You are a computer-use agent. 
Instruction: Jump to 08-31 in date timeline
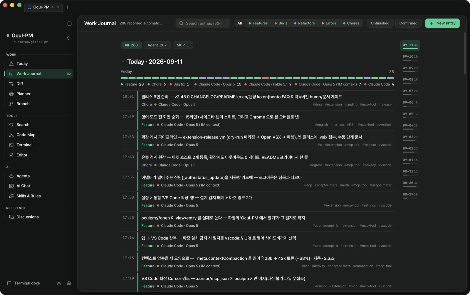410,172
